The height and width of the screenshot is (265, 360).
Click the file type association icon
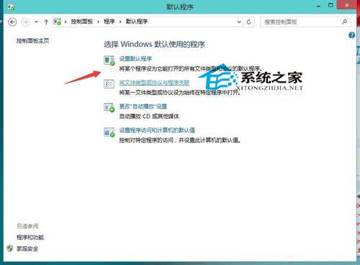click(109, 84)
